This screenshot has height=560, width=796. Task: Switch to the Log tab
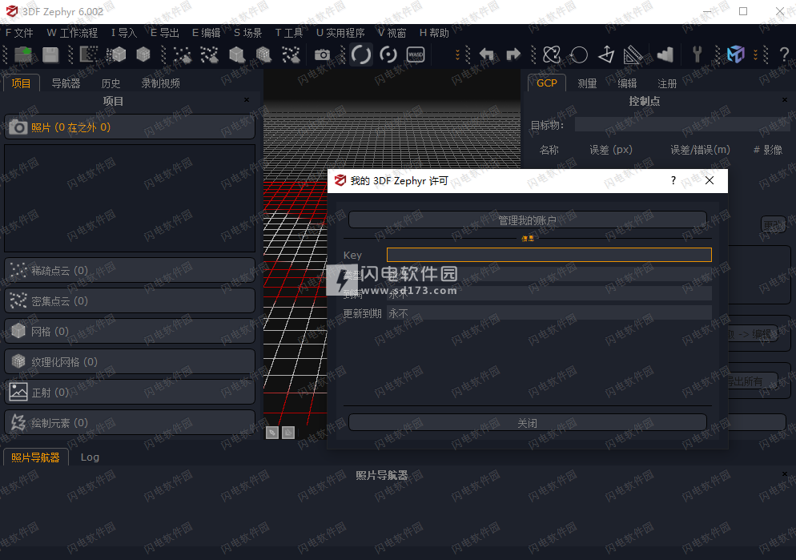click(90, 457)
